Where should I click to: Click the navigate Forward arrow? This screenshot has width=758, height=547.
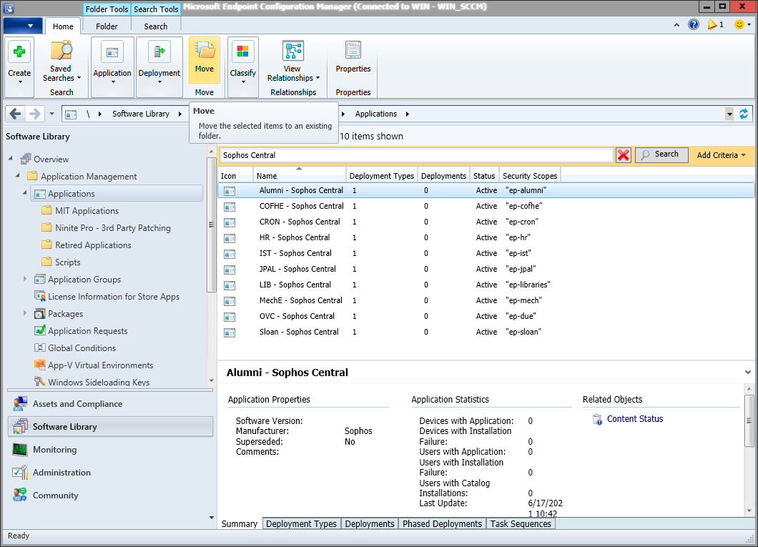[x=35, y=114]
